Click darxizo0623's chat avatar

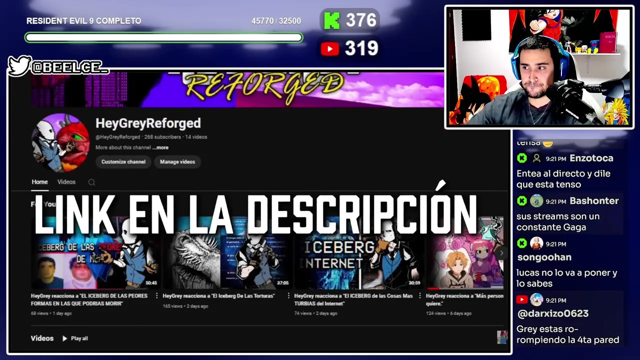point(536,300)
